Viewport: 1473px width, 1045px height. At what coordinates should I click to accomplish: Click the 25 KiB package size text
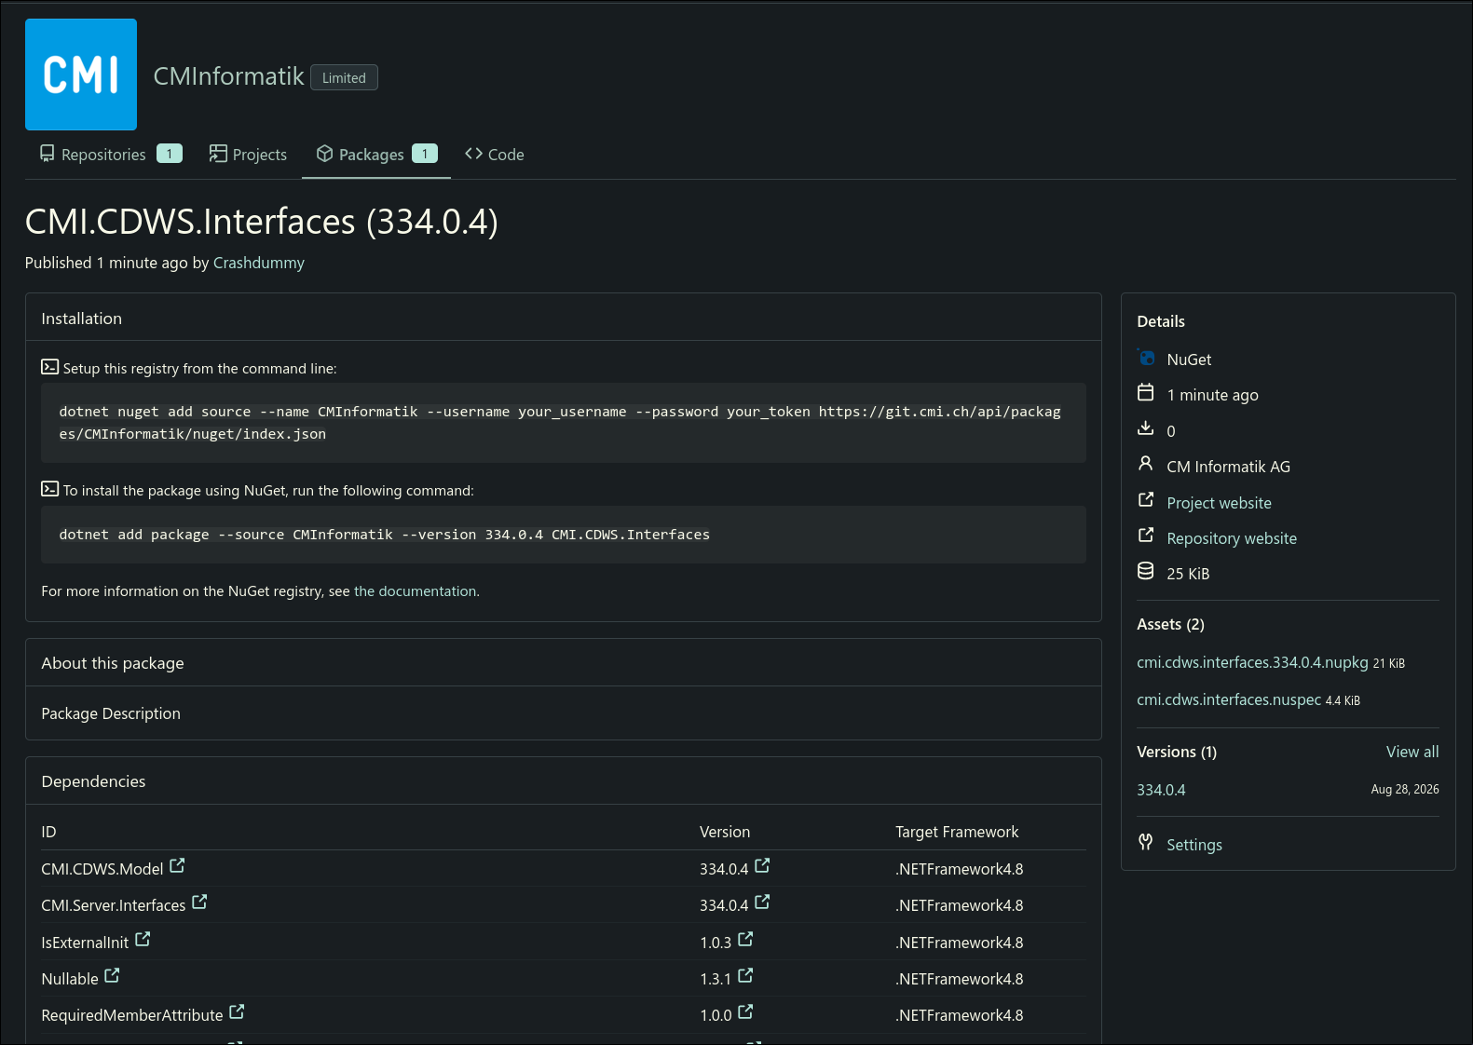[x=1188, y=574]
